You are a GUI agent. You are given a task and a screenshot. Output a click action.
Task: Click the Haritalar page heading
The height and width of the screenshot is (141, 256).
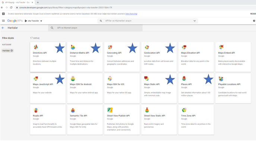click(x=13, y=28)
